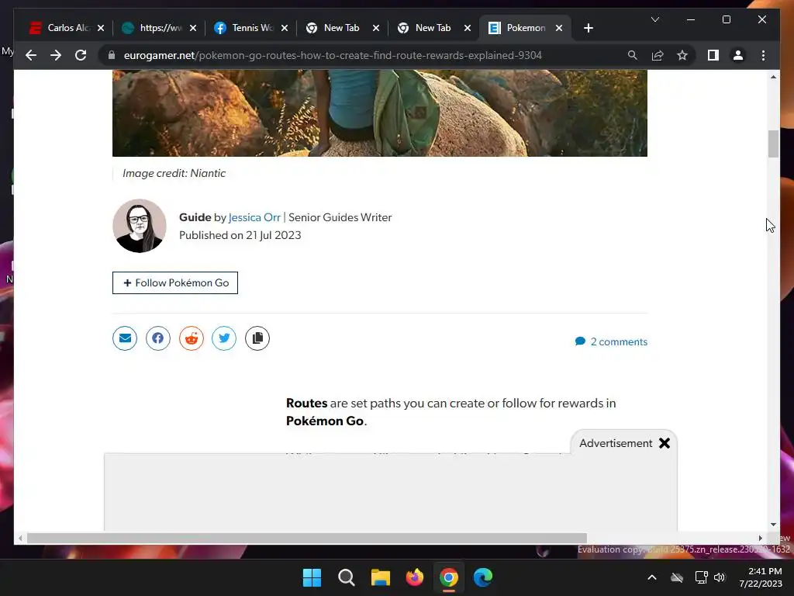Share article on Reddit
The image size is (794, 596).
[x=191, y=338]
